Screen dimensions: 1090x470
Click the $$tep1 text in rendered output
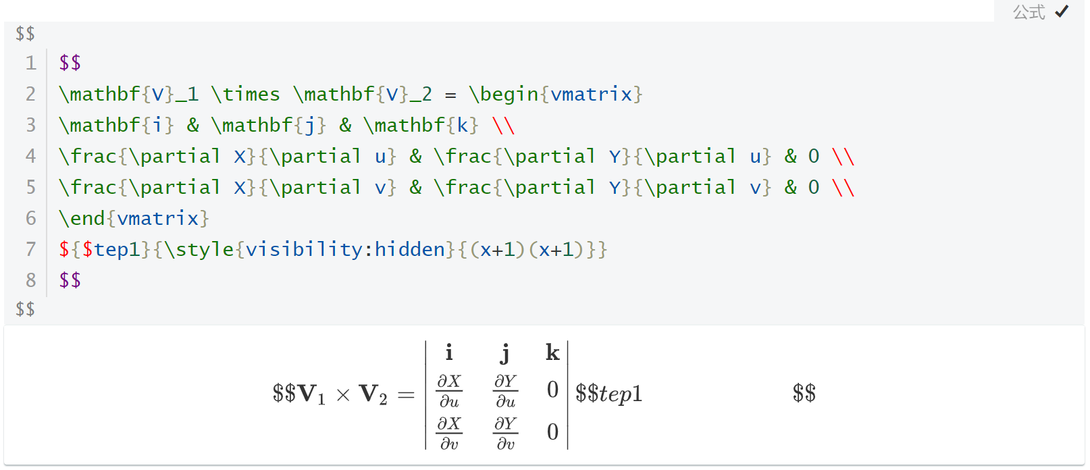tap(608, 394)
